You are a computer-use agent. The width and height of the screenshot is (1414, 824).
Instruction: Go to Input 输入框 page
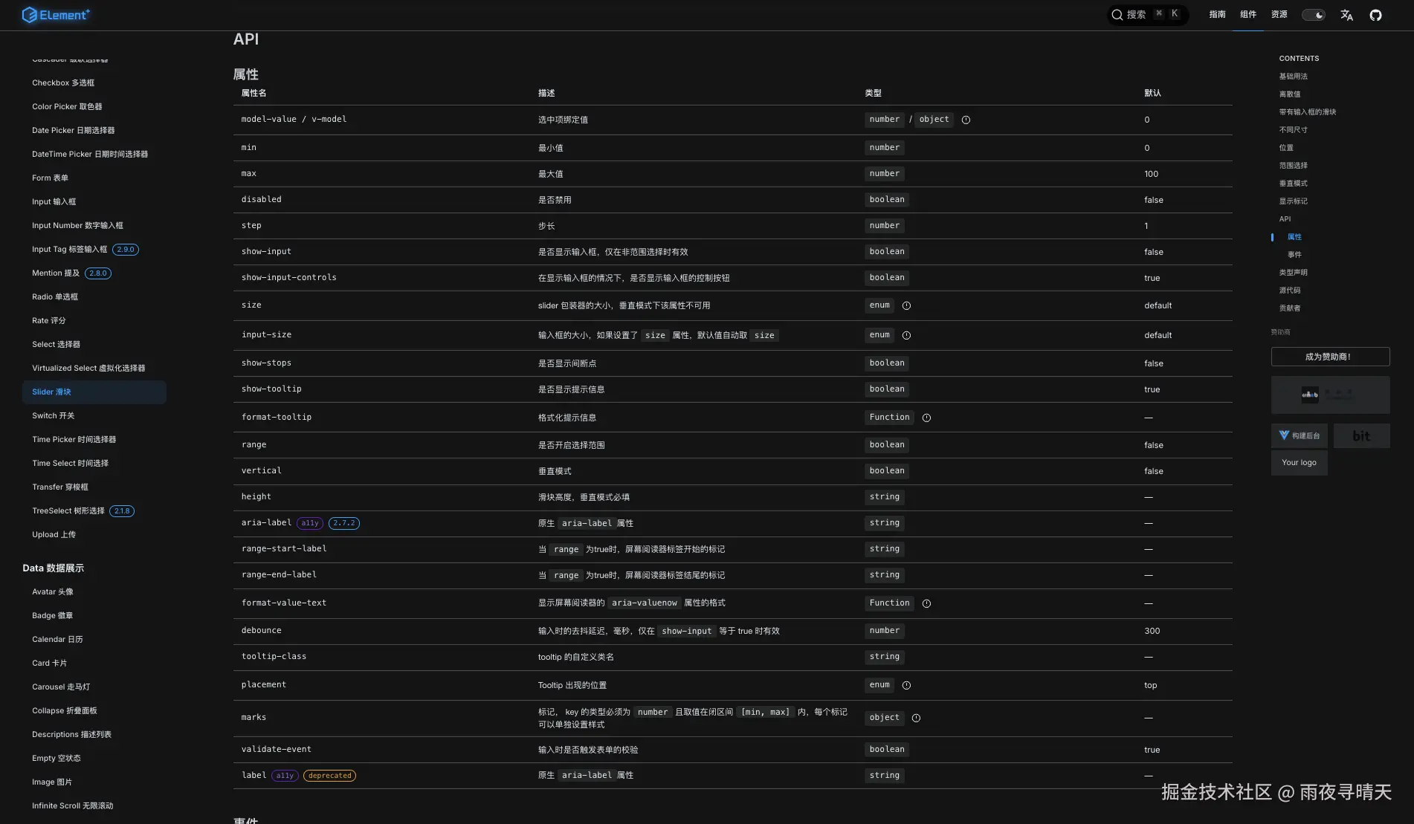pyautogui.click(x=54, y=202)
